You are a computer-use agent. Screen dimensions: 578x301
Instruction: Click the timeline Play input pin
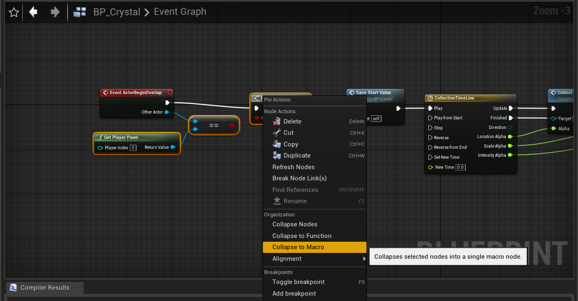click(x=430, y=108)
